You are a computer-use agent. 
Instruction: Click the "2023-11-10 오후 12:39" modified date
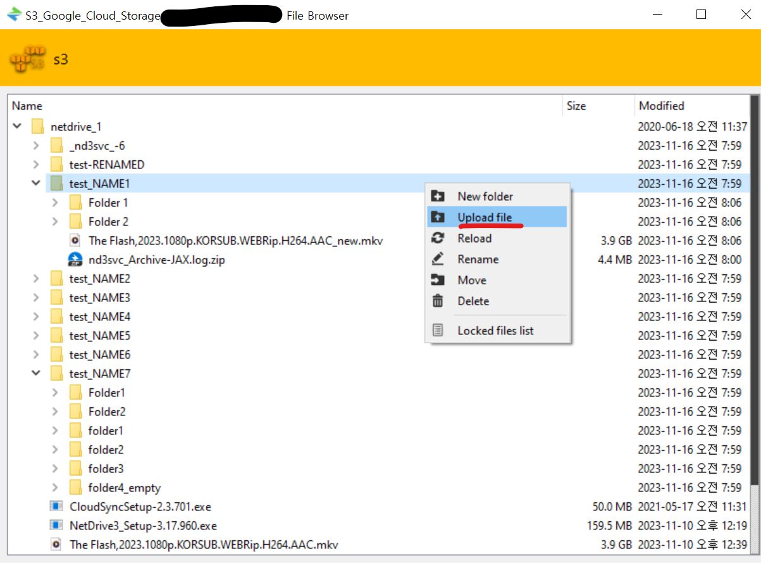[x=693, y=545]
